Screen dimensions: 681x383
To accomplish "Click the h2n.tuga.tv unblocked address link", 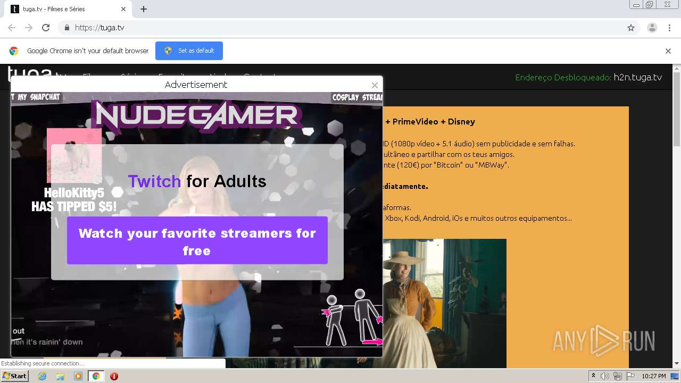I will pyautogui.click(x=638, y=77).
